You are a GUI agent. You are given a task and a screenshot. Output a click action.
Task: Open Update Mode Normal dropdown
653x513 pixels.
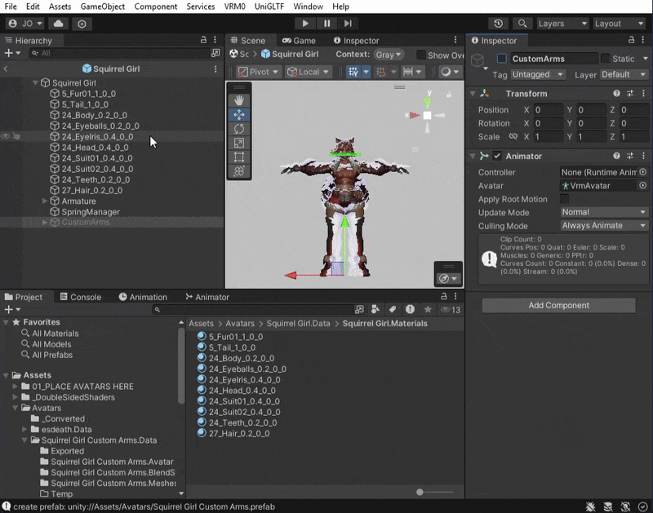[x=603, y=212]
